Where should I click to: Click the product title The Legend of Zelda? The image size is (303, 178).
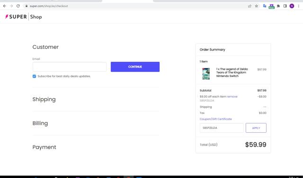232,72
